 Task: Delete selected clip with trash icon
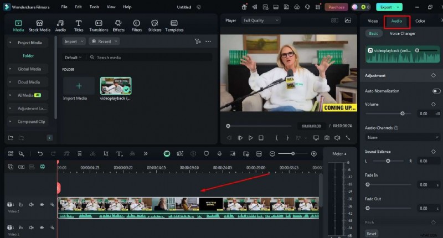click(80, 153)
